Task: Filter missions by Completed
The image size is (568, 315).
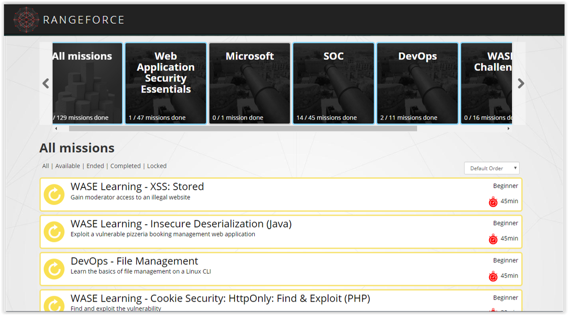Action: 125,166
